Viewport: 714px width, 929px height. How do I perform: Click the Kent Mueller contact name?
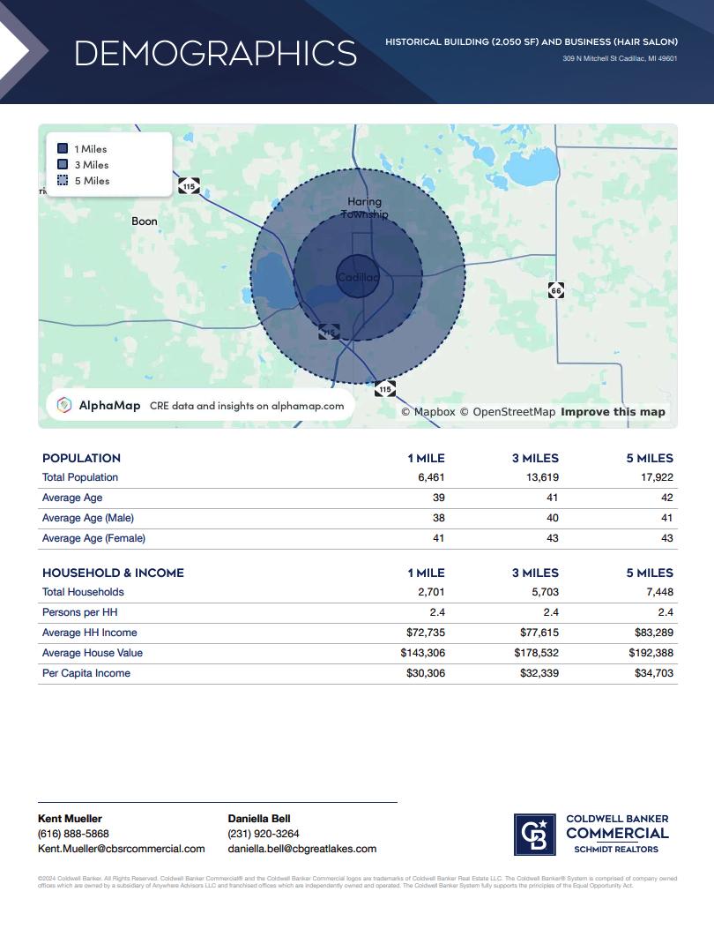(x=70, y=818)
